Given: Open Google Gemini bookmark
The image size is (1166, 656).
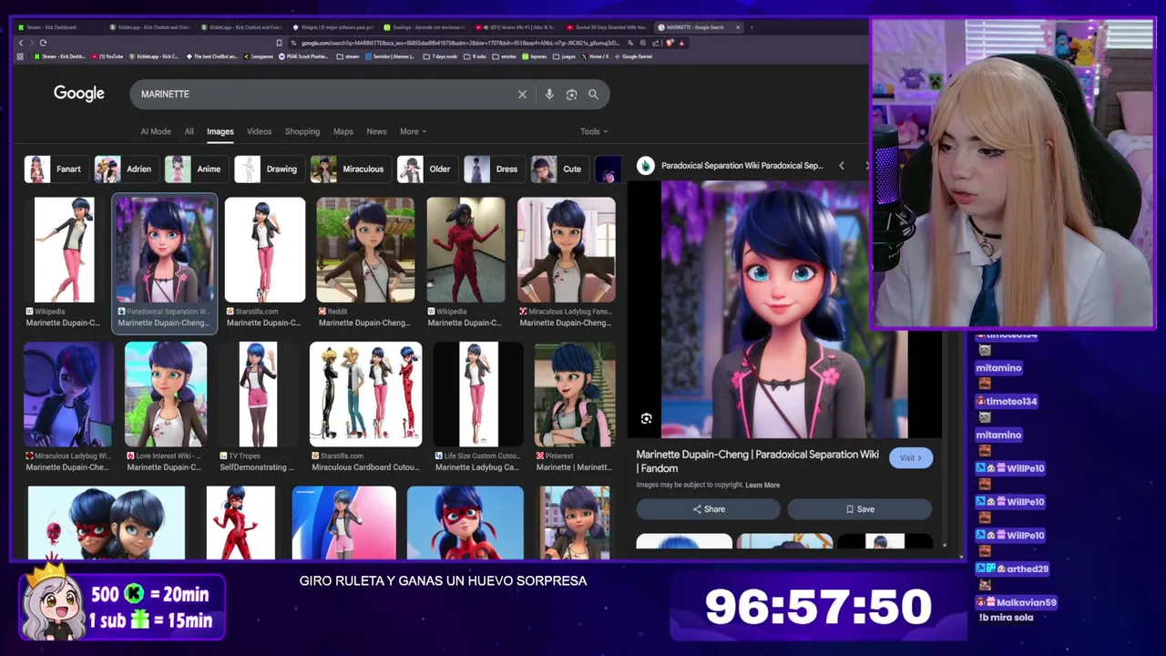Looking at the screenshot, I should [x=634, y=56].
